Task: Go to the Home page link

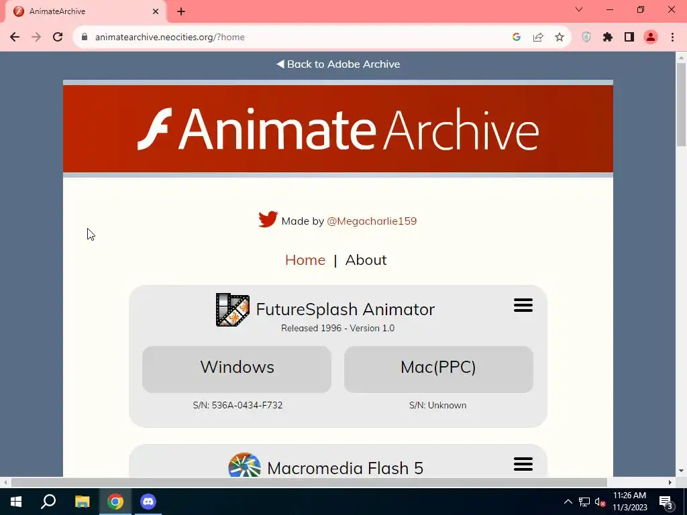Action: 305,260
